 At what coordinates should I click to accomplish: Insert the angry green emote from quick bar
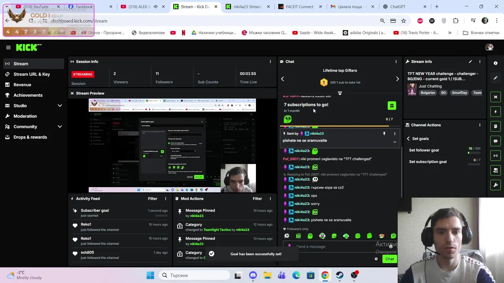tap(298, 236)
